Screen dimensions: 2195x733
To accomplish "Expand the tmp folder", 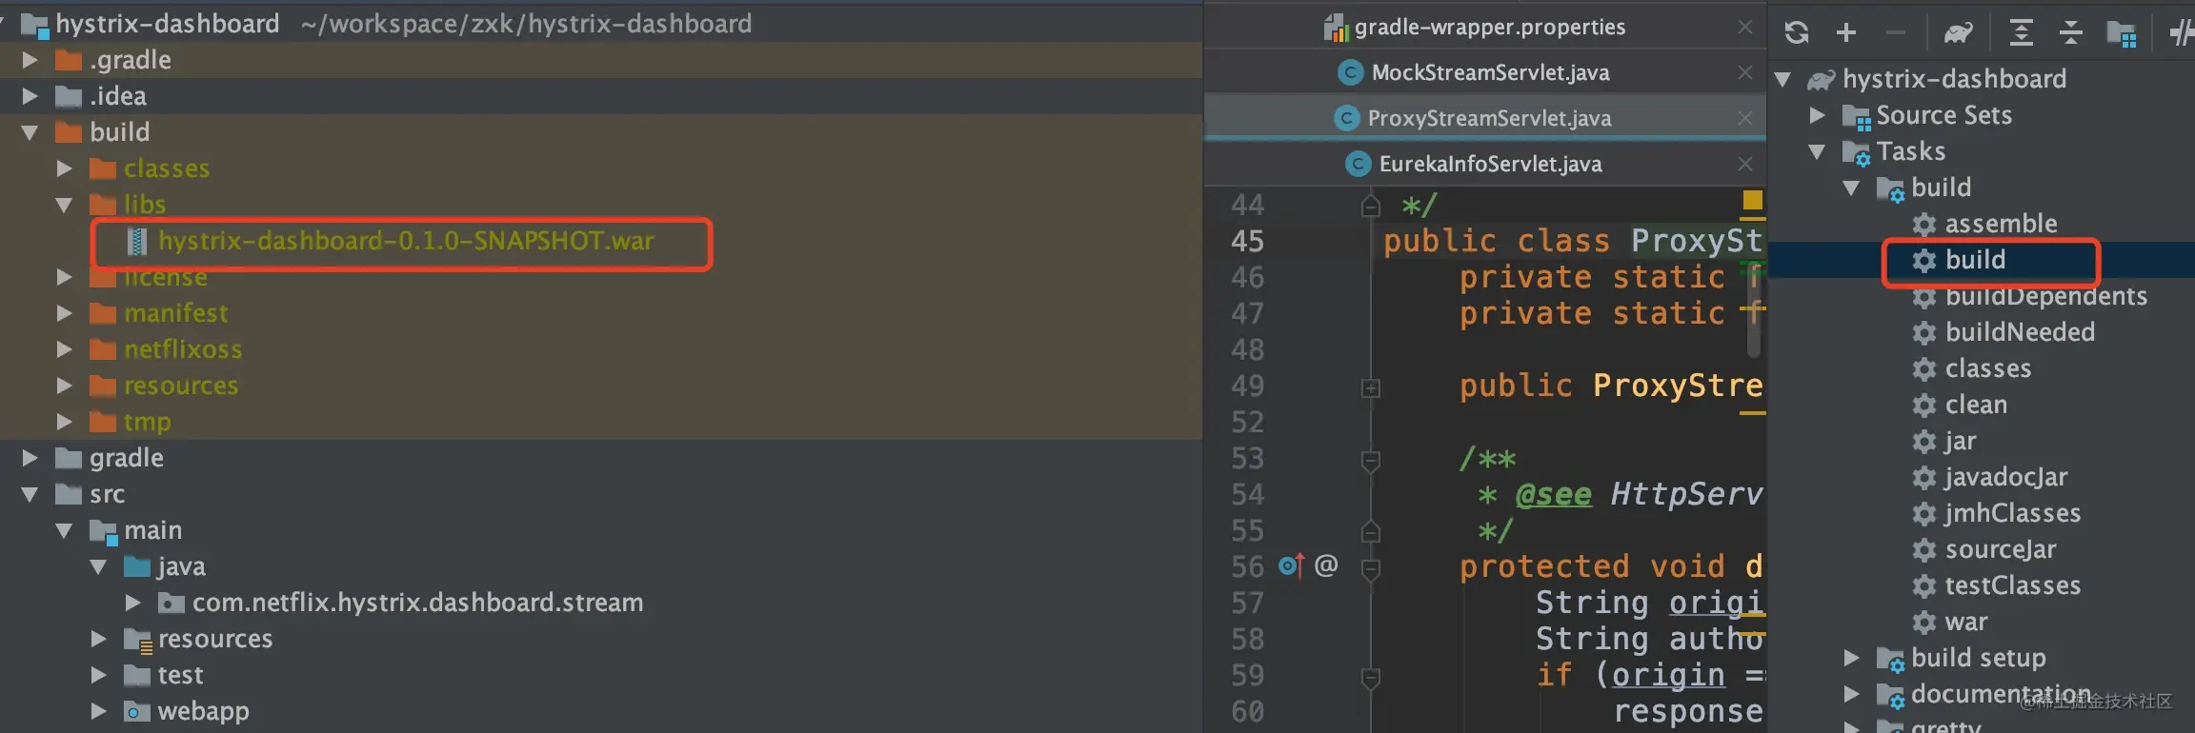I will pos(64,422).
